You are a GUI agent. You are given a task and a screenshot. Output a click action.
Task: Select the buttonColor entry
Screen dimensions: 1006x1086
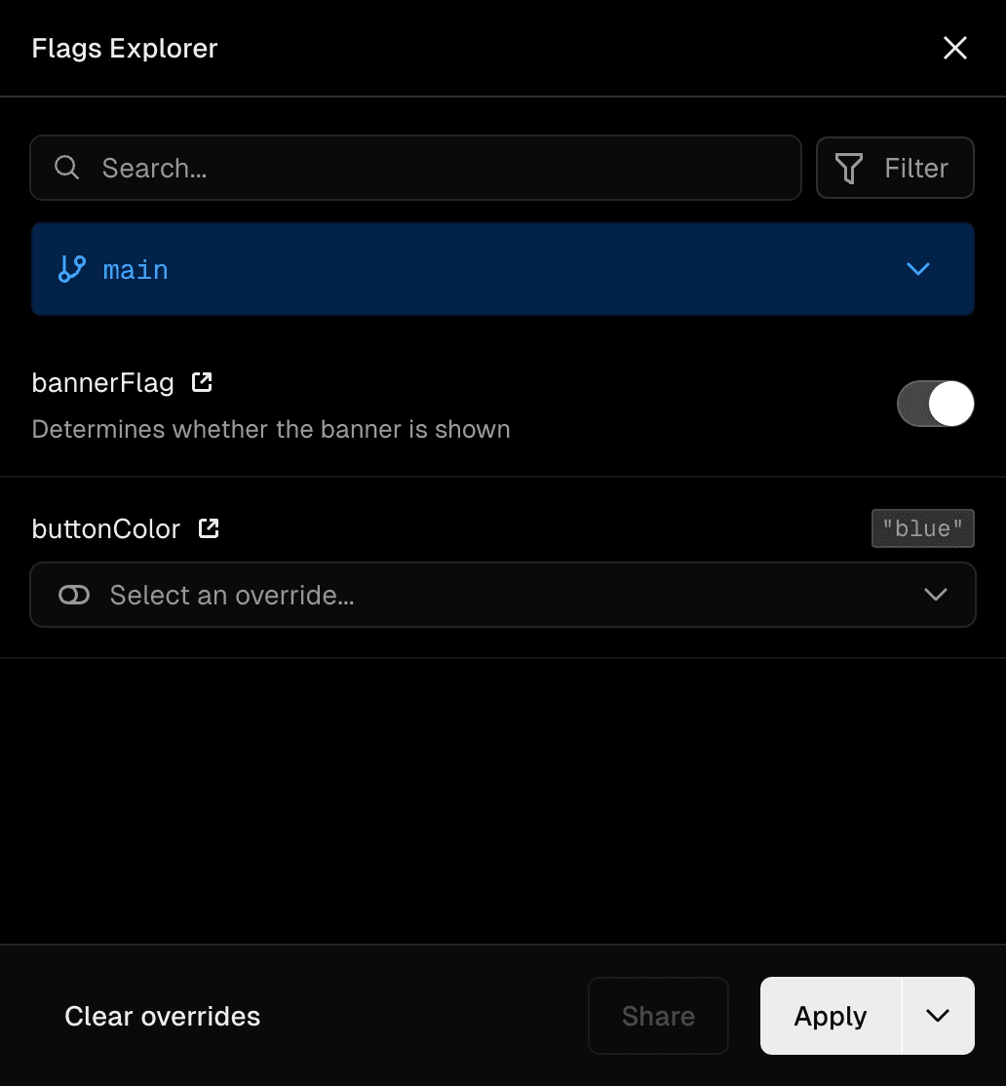pyautogui.click(x=105, y=528)
